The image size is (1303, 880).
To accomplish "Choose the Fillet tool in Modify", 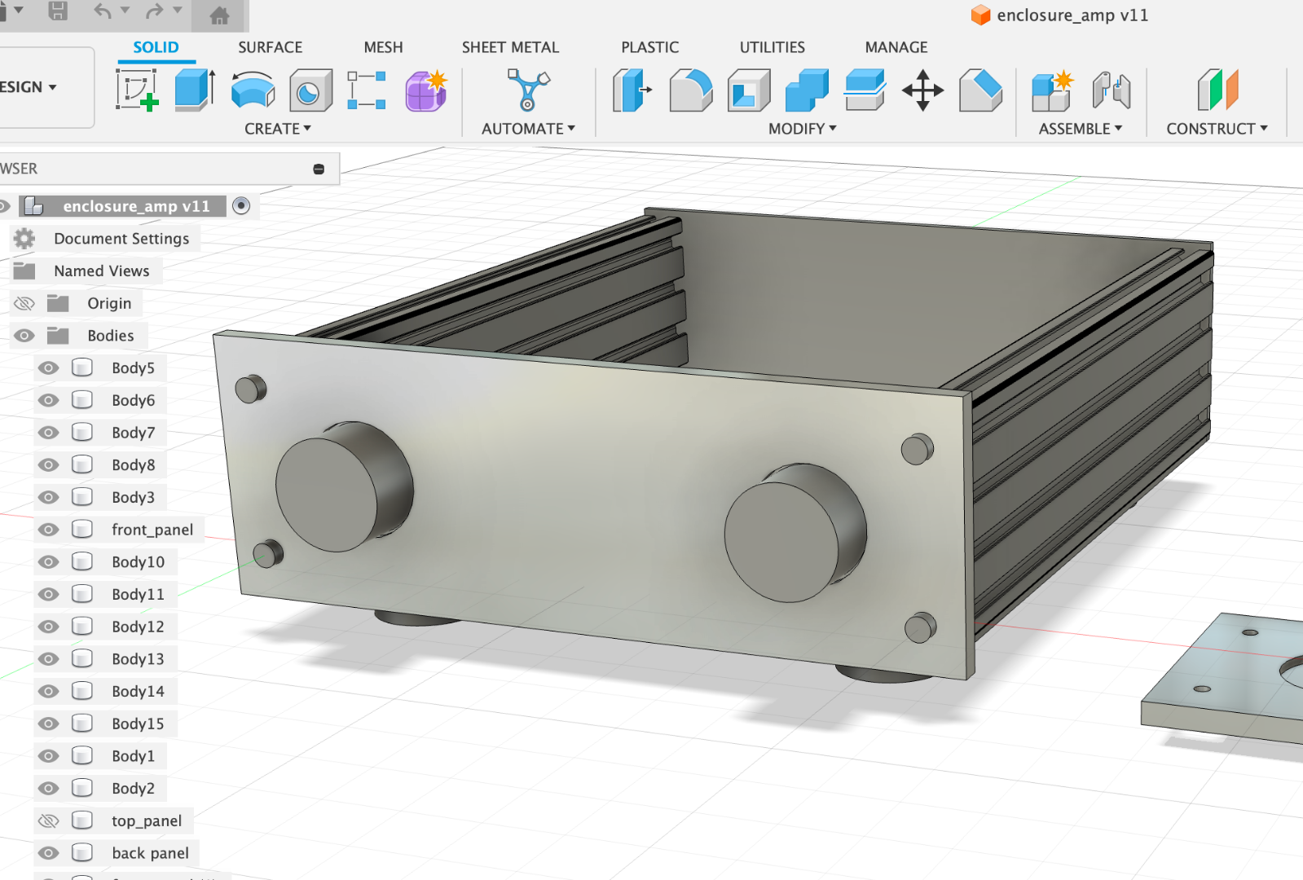I will pyautogui.click(x=690, y=90).
